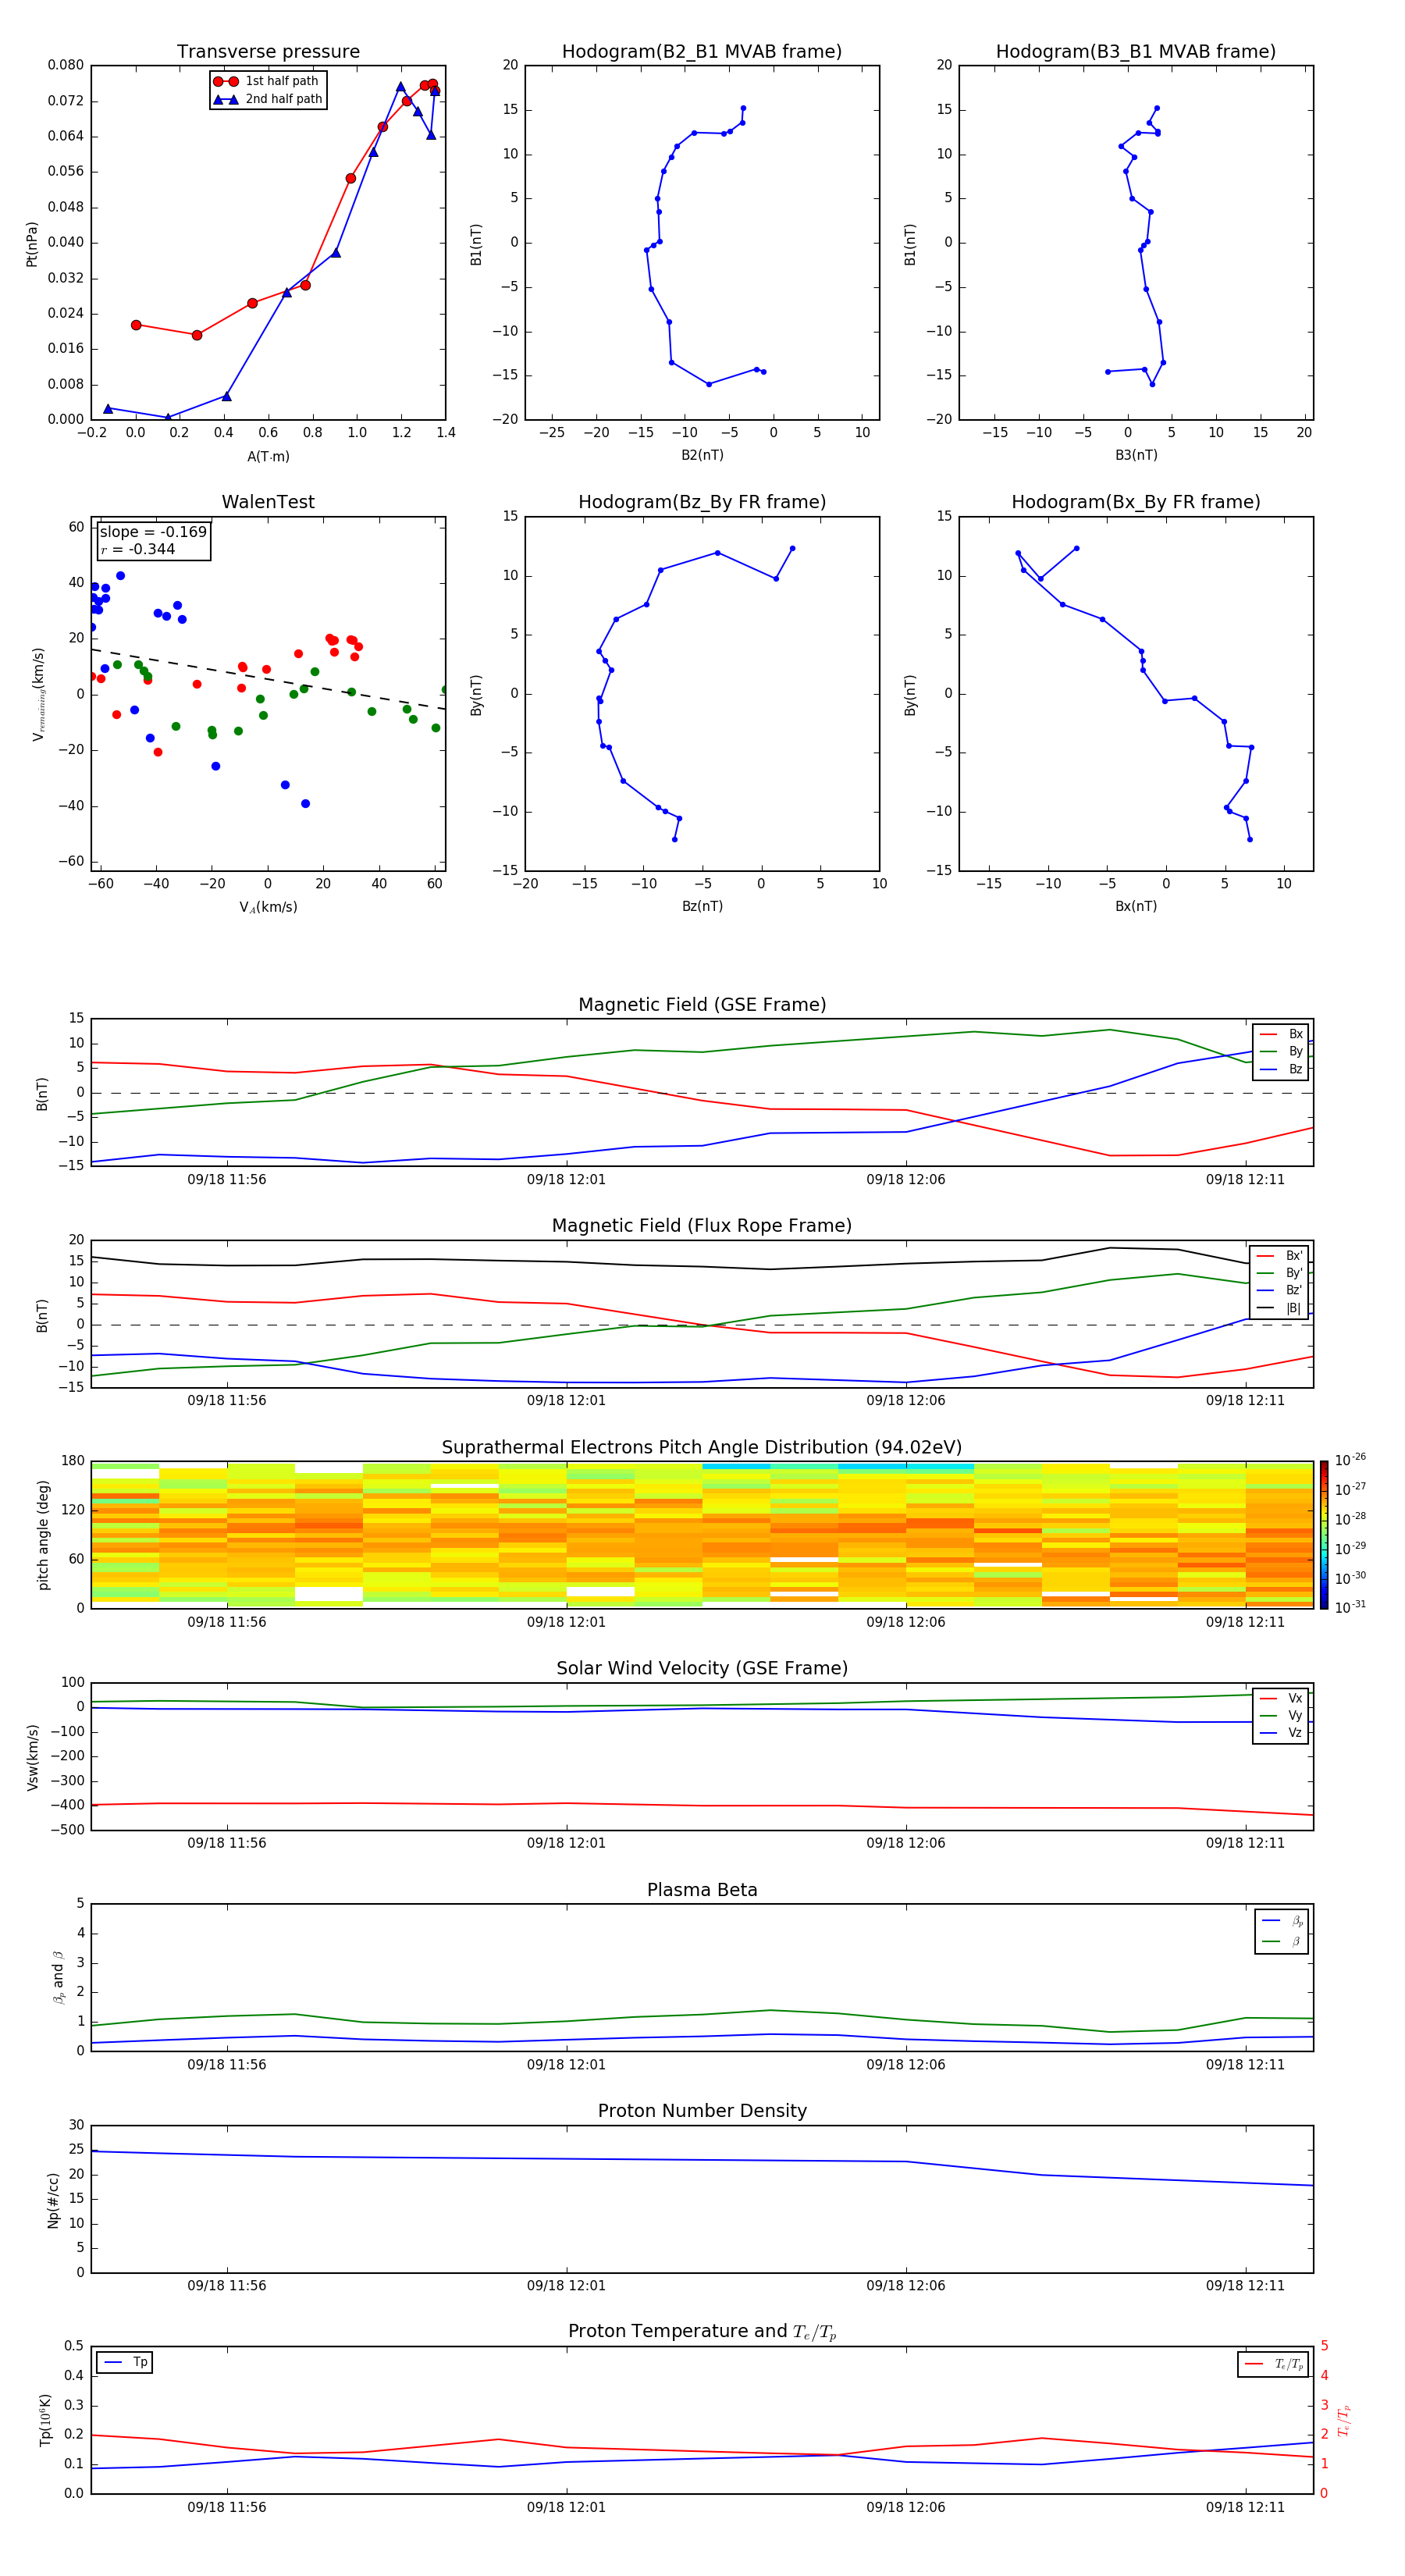Click the 09/18 11:56 tick in Number Density panel
Screen dimensions: 1405x2576
click(227, 2285)
